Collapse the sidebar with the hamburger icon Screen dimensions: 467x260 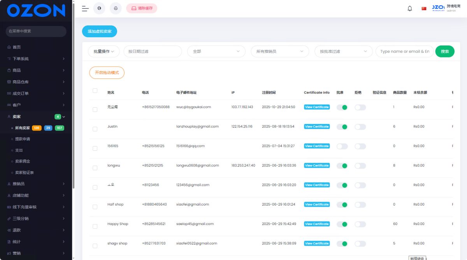(85, 9)
